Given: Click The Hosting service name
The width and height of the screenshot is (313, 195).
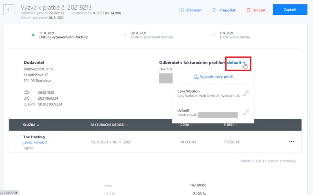Looking at the screenshot, I should pyautogui.click(x=34, y=137).
